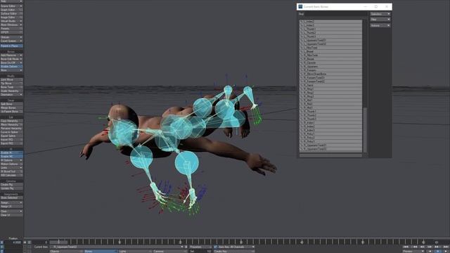Open the IK Options dropdown

pyautogui.click(x=11, y=160)
